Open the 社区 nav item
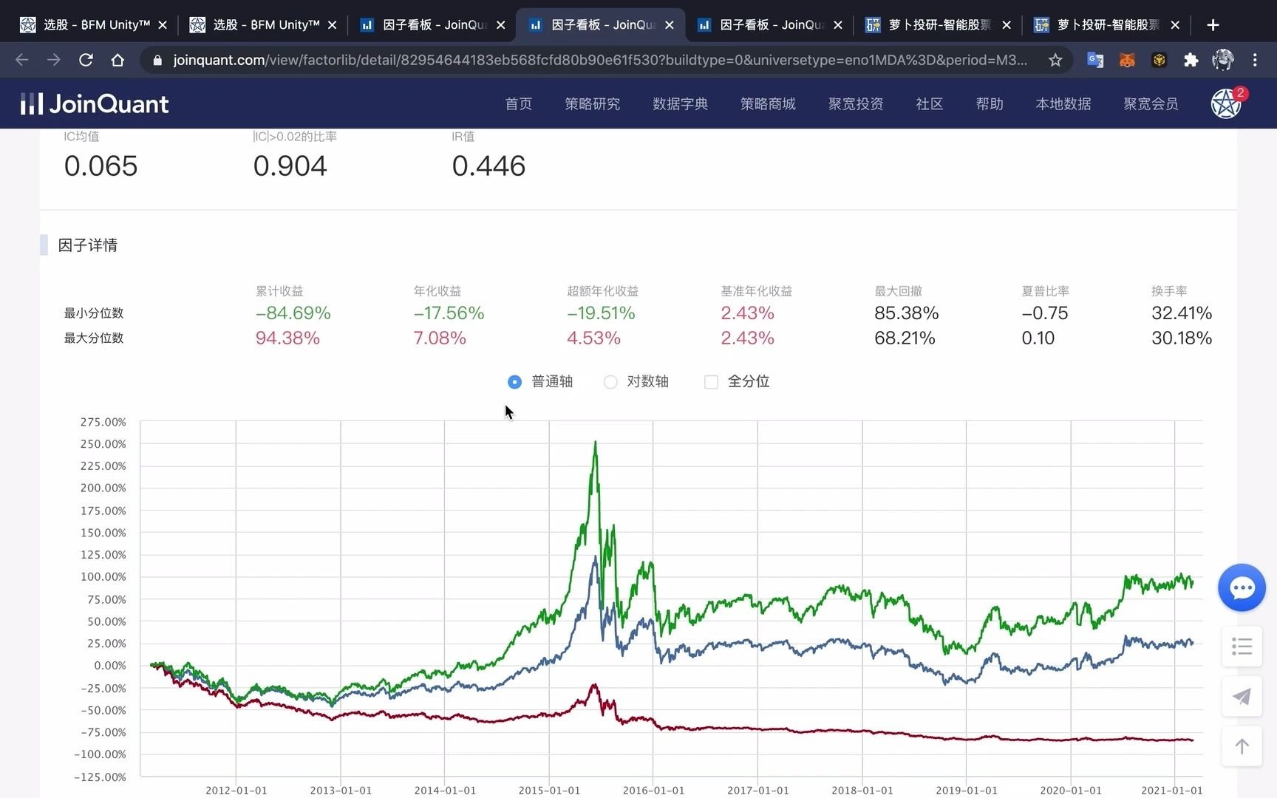The width and height of the screenshot is (1277, 798). [x=929, y=104]
